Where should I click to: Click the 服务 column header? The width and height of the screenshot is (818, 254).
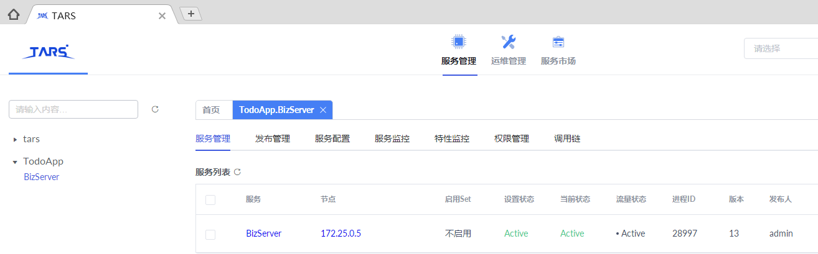(x=253, y=199)
